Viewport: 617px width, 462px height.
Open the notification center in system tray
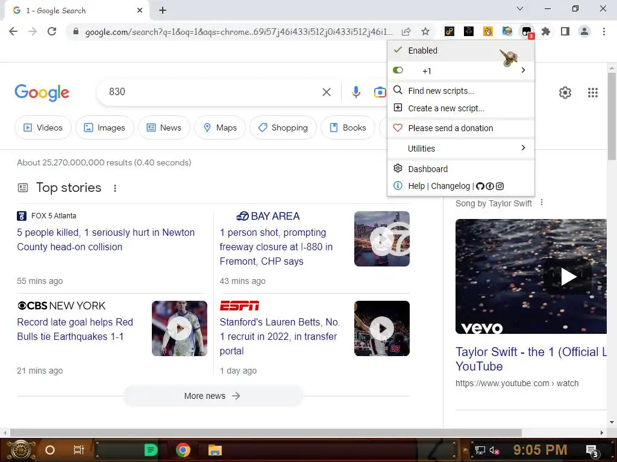592,451
